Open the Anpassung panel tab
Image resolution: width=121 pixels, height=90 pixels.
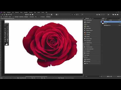point(87,18)
